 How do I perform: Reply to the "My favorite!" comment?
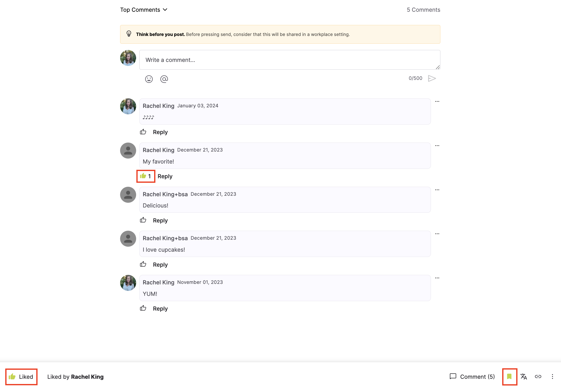[x=165, y=176]
